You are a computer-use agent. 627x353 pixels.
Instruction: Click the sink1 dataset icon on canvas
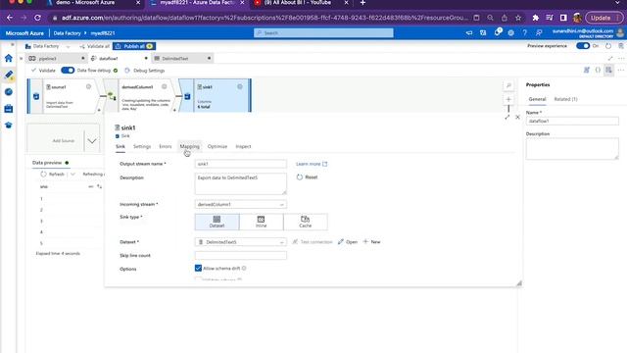click(x=187, y=96)
